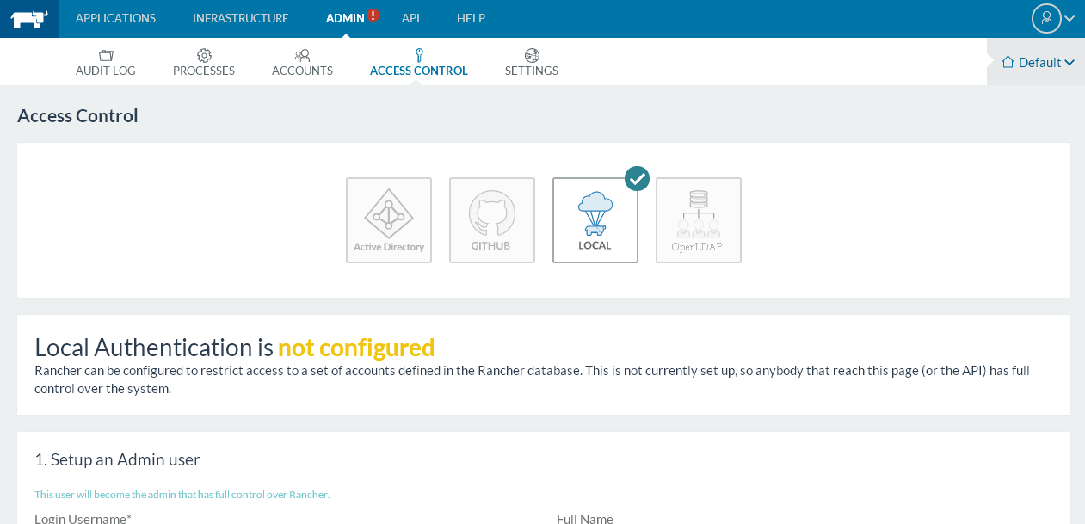The width and height of the screenshot is (1085, 524).
Task: Click the Rancher cow logo
Action: click(x=29, y=19)
